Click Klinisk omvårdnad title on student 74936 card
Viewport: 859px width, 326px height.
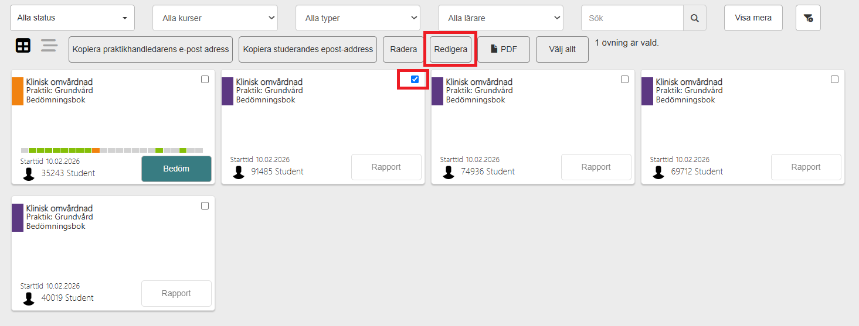(x=479, y=82)
